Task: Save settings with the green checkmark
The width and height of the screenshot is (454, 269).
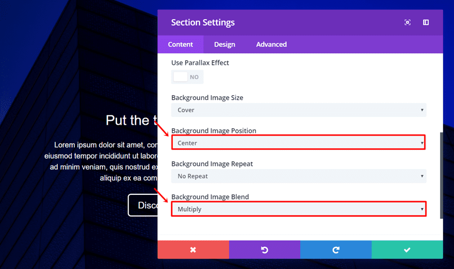Action: tap(407, 249)
